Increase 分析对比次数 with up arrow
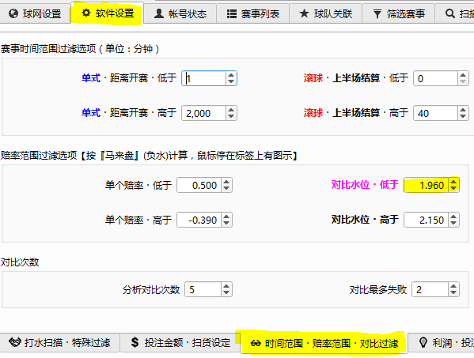 226,286
